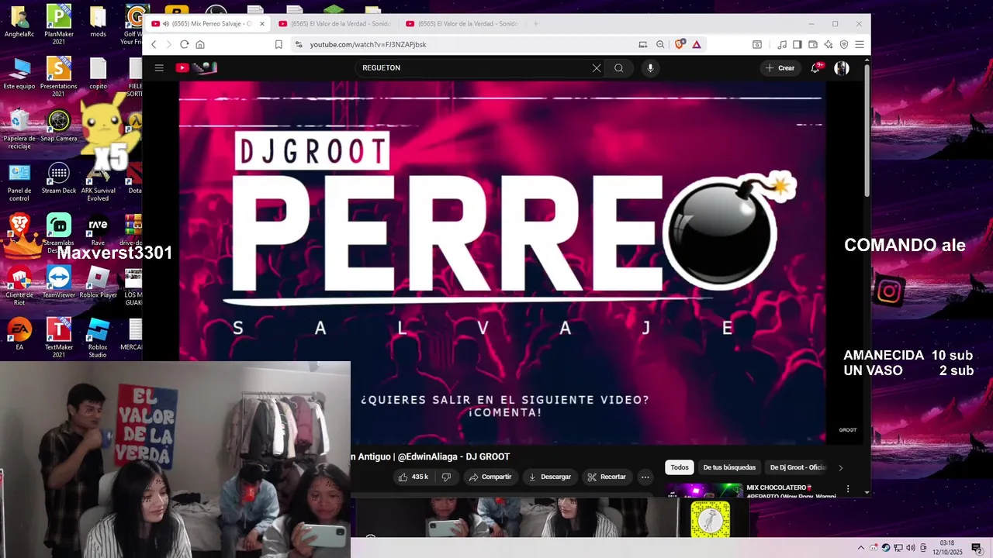Screen dimensions: 993x558
Task: Click the Crear button
Action: [780, 68]
